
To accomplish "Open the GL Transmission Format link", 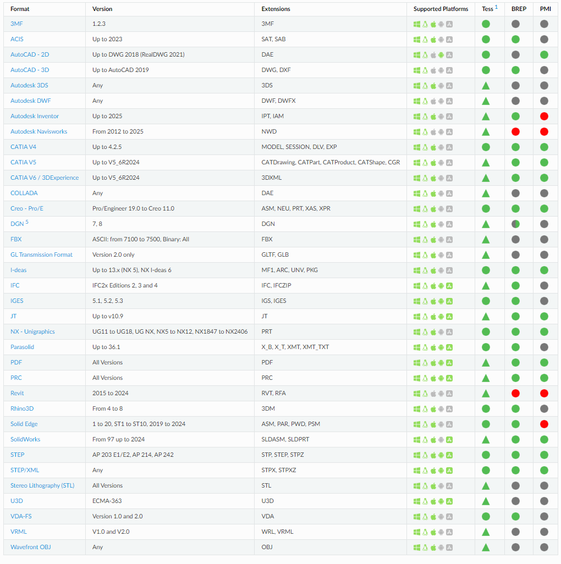I will [41, 255].
